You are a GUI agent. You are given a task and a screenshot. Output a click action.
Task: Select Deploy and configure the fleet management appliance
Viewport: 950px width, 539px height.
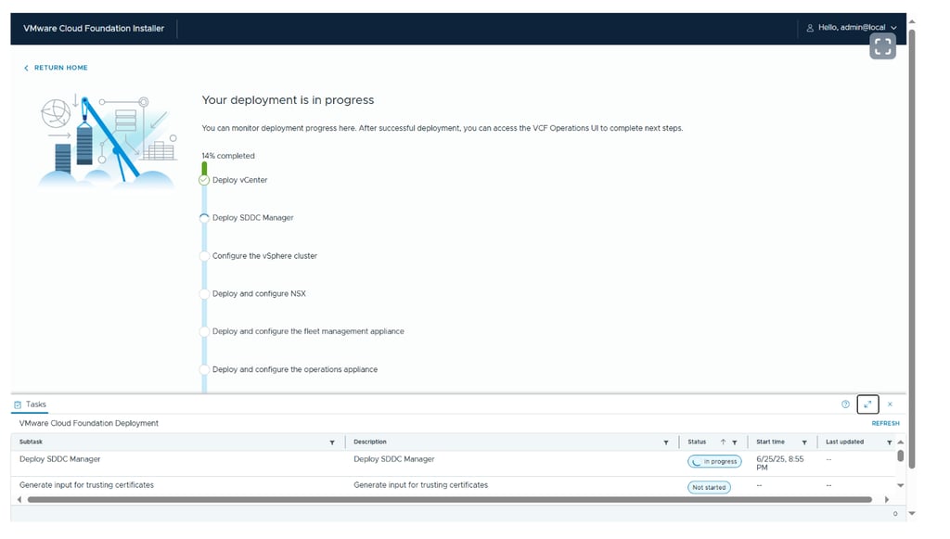pos(308,331)
